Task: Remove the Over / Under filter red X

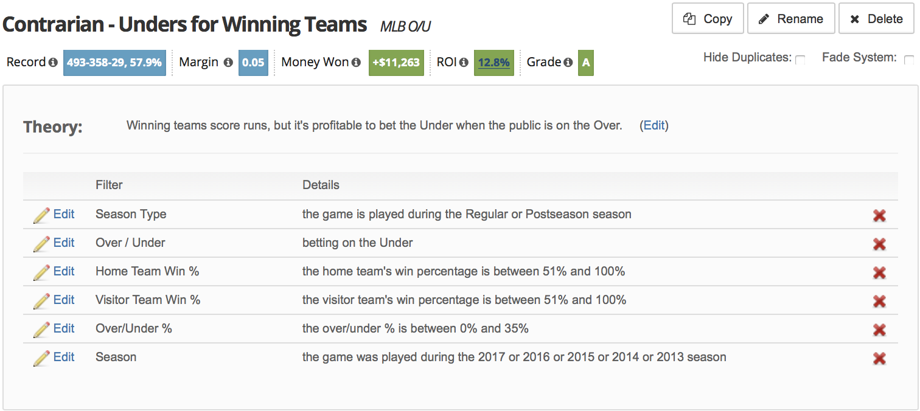Action: (879, 244)
